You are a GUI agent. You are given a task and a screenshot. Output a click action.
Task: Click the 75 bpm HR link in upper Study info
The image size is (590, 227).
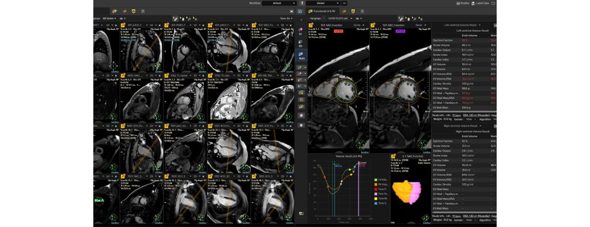(x=456, y=115)
